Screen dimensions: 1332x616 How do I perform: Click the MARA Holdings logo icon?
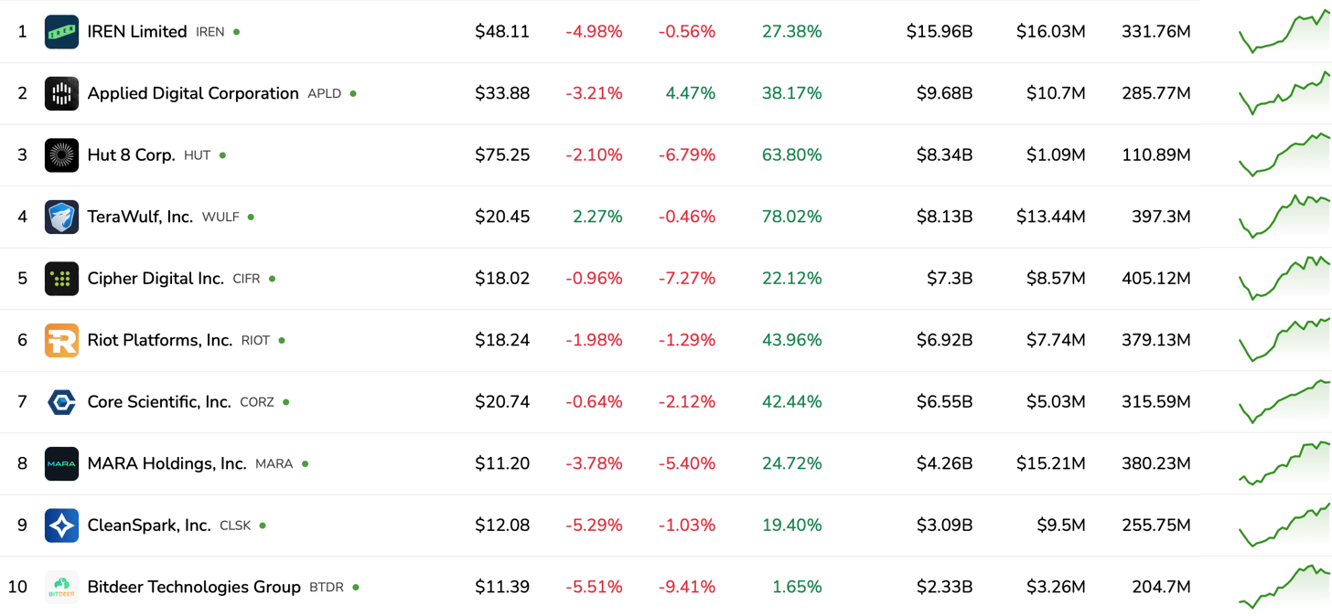61,463
